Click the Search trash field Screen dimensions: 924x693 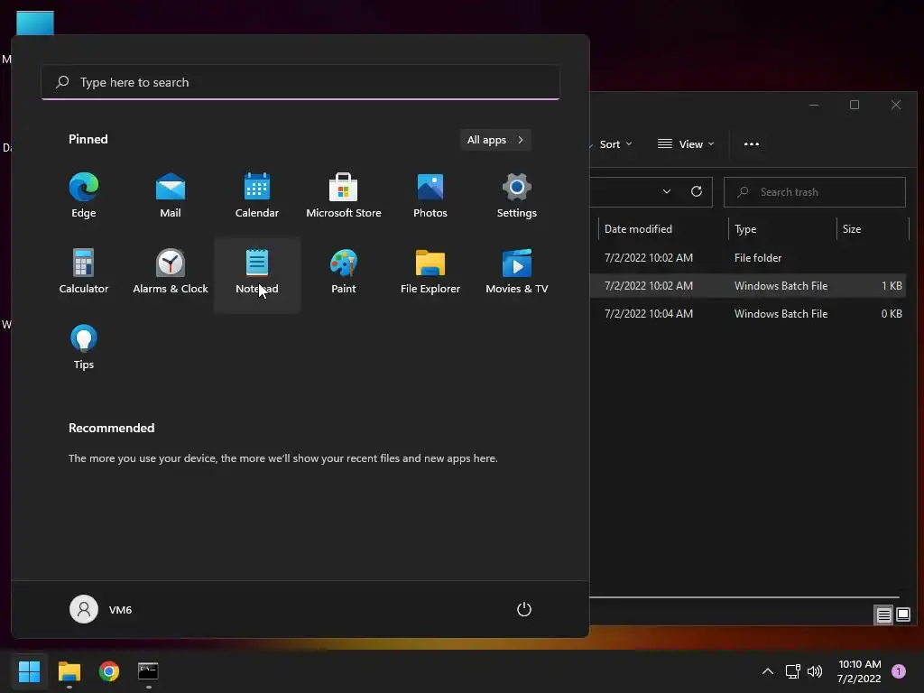pos(815,192)
